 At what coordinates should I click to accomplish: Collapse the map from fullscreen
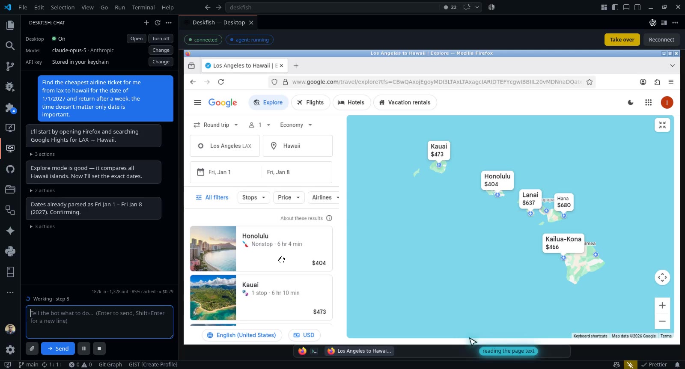tap(662, 125)
